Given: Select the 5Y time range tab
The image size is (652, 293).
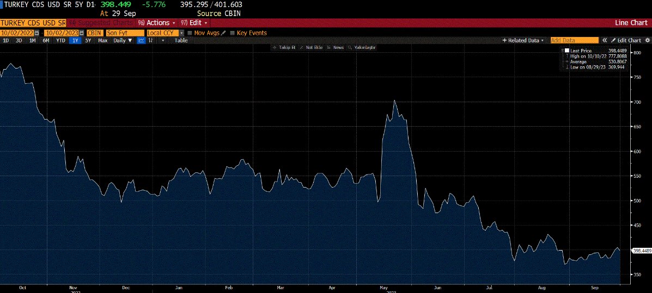Looking at the screenshot, I should pyautogui.click(x=88, y=40).
